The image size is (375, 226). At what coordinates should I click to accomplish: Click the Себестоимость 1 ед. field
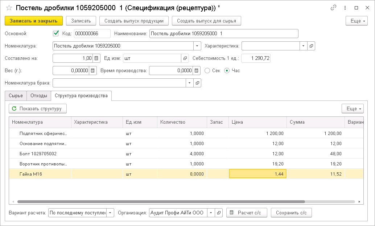[x=256, y=58]
